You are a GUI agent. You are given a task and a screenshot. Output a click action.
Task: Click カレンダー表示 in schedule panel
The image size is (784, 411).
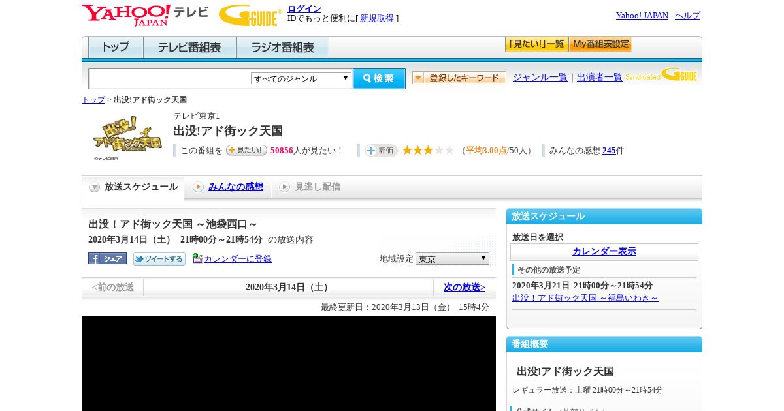click(x=604, y=252)
